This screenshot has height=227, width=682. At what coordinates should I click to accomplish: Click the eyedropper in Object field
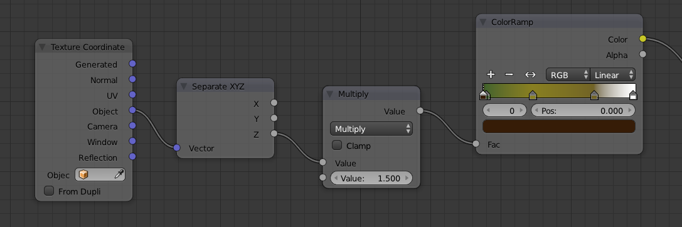point(119,174)
